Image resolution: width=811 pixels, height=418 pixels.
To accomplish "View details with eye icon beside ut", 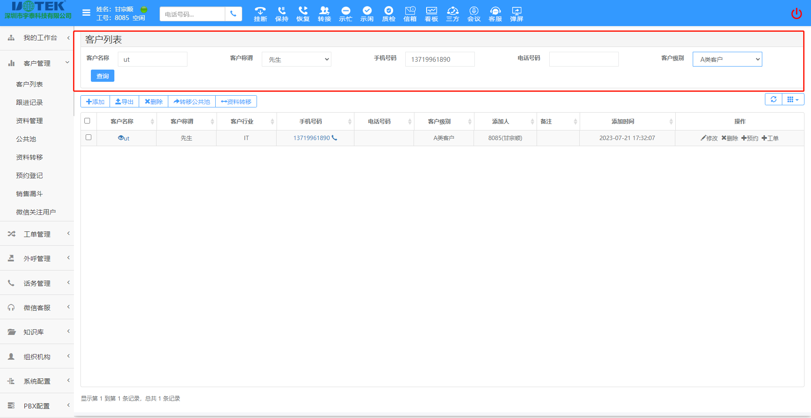I will pos(120,138).
